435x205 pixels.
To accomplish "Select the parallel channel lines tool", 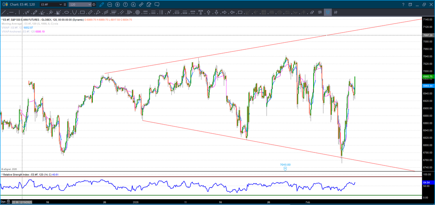I will pos(122,12).
